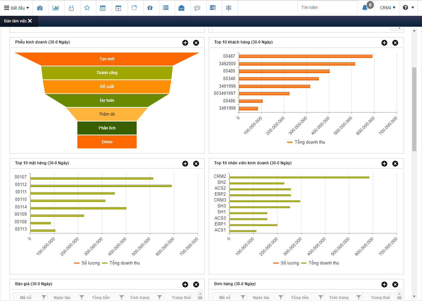422x301 pixels.
Task: Add widget from Phễu kinh doanh panel
Action: pos(185,43)
